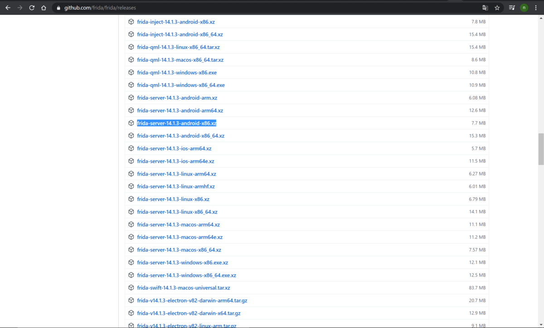Download frida-server-14.1.3-macos-x86_64.xz
This screenshot has width=544, height=328.
point(179,250)
